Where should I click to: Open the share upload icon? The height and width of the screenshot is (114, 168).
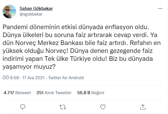pyautogui.click(x=143, y=107)
